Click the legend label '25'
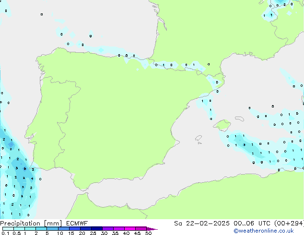Screen dimensions: 304x235 (x=93, y=233)
